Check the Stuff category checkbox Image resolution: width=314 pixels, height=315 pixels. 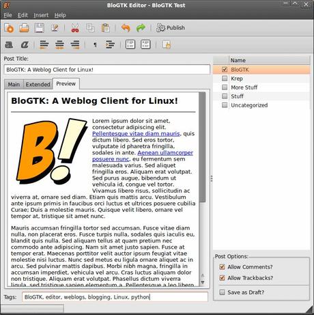click(x=225, y=96)
